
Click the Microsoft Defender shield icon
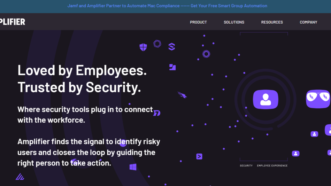[x=143, y=47]
